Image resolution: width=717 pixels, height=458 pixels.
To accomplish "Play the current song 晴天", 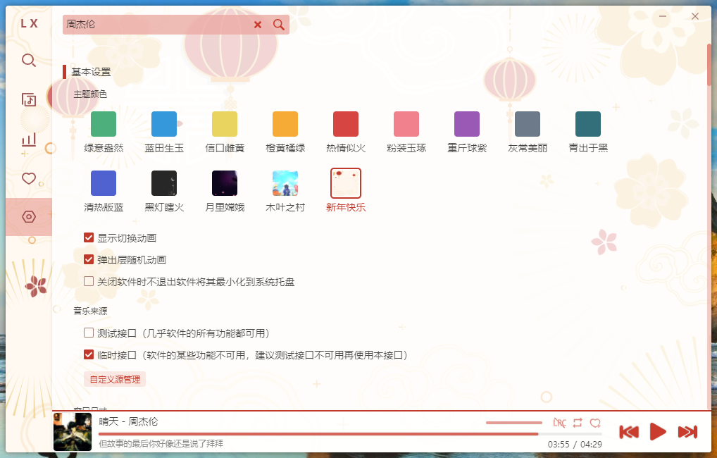I will click(658, 431).
